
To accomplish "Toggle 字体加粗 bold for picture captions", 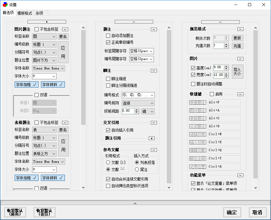I will [x=26, y=84].
